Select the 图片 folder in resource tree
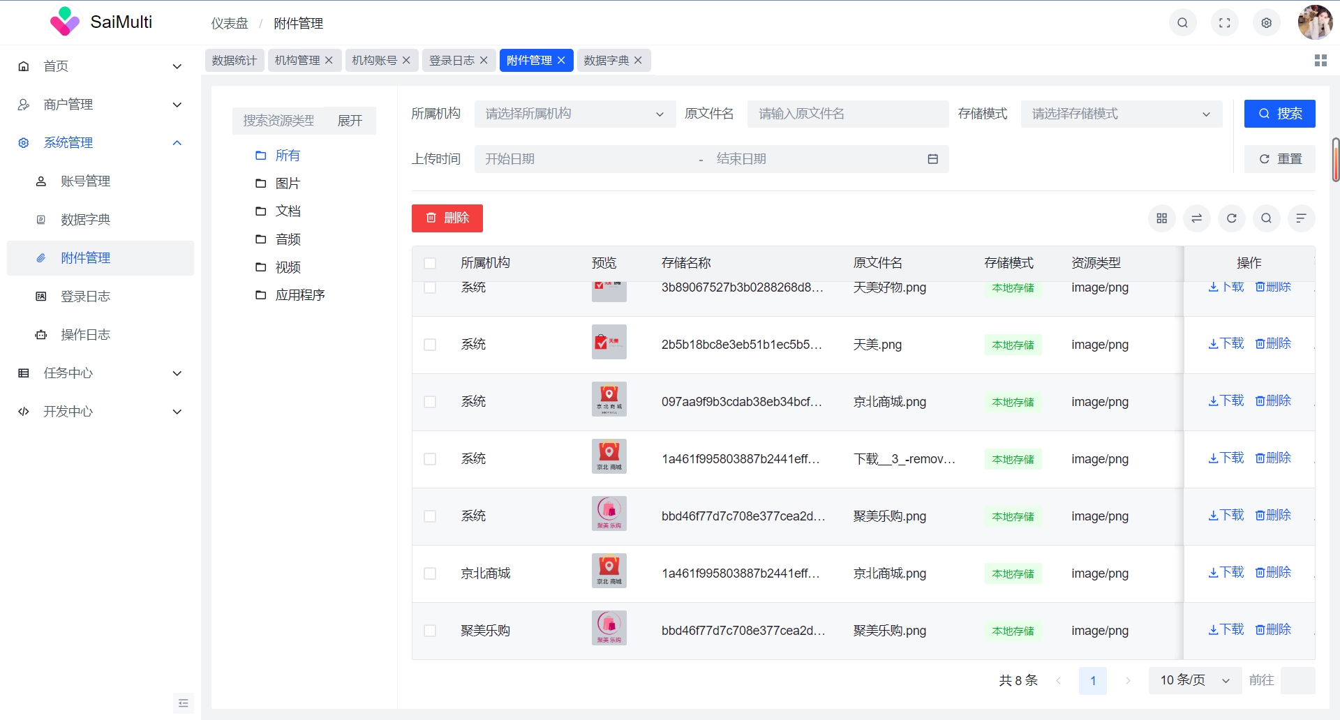This screenshot has width=1340, height=720. click(288, 183)
